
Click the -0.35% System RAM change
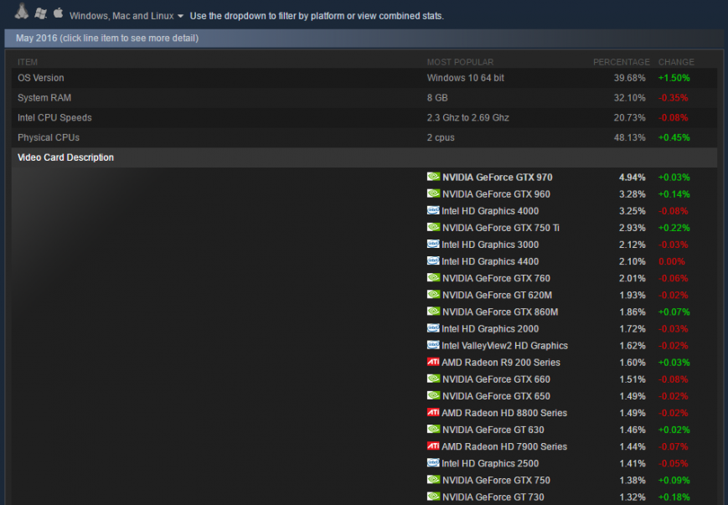coord(674,98)
